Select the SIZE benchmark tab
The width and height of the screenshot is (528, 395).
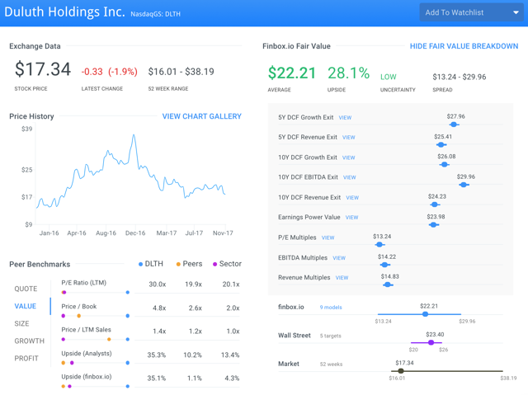pos(21,324)
